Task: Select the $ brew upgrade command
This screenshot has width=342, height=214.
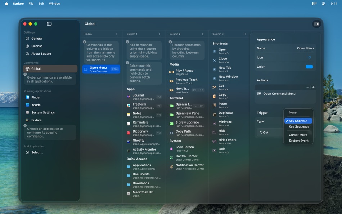Action: (187, 124)
